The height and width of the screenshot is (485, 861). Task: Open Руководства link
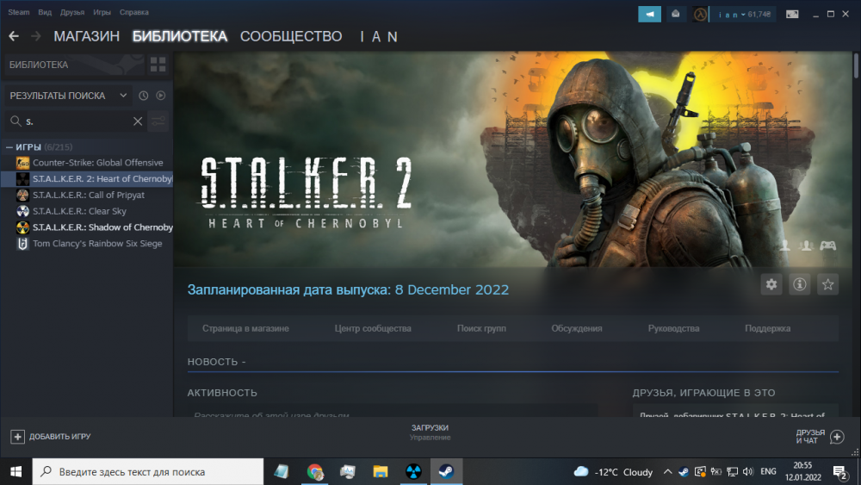pyautogui.click(x=674, y=328)
